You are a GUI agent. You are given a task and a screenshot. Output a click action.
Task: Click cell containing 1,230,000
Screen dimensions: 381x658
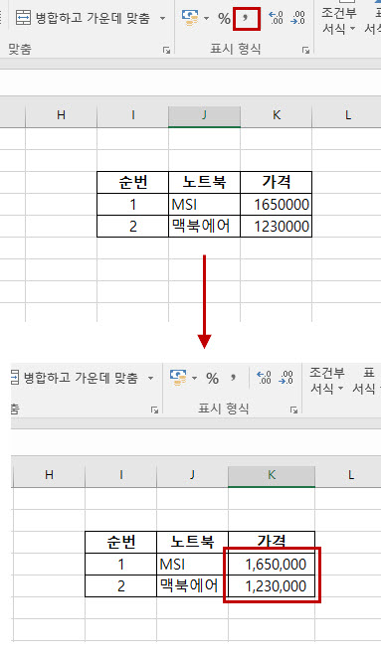pyautogui.click(x=272, y=585)
